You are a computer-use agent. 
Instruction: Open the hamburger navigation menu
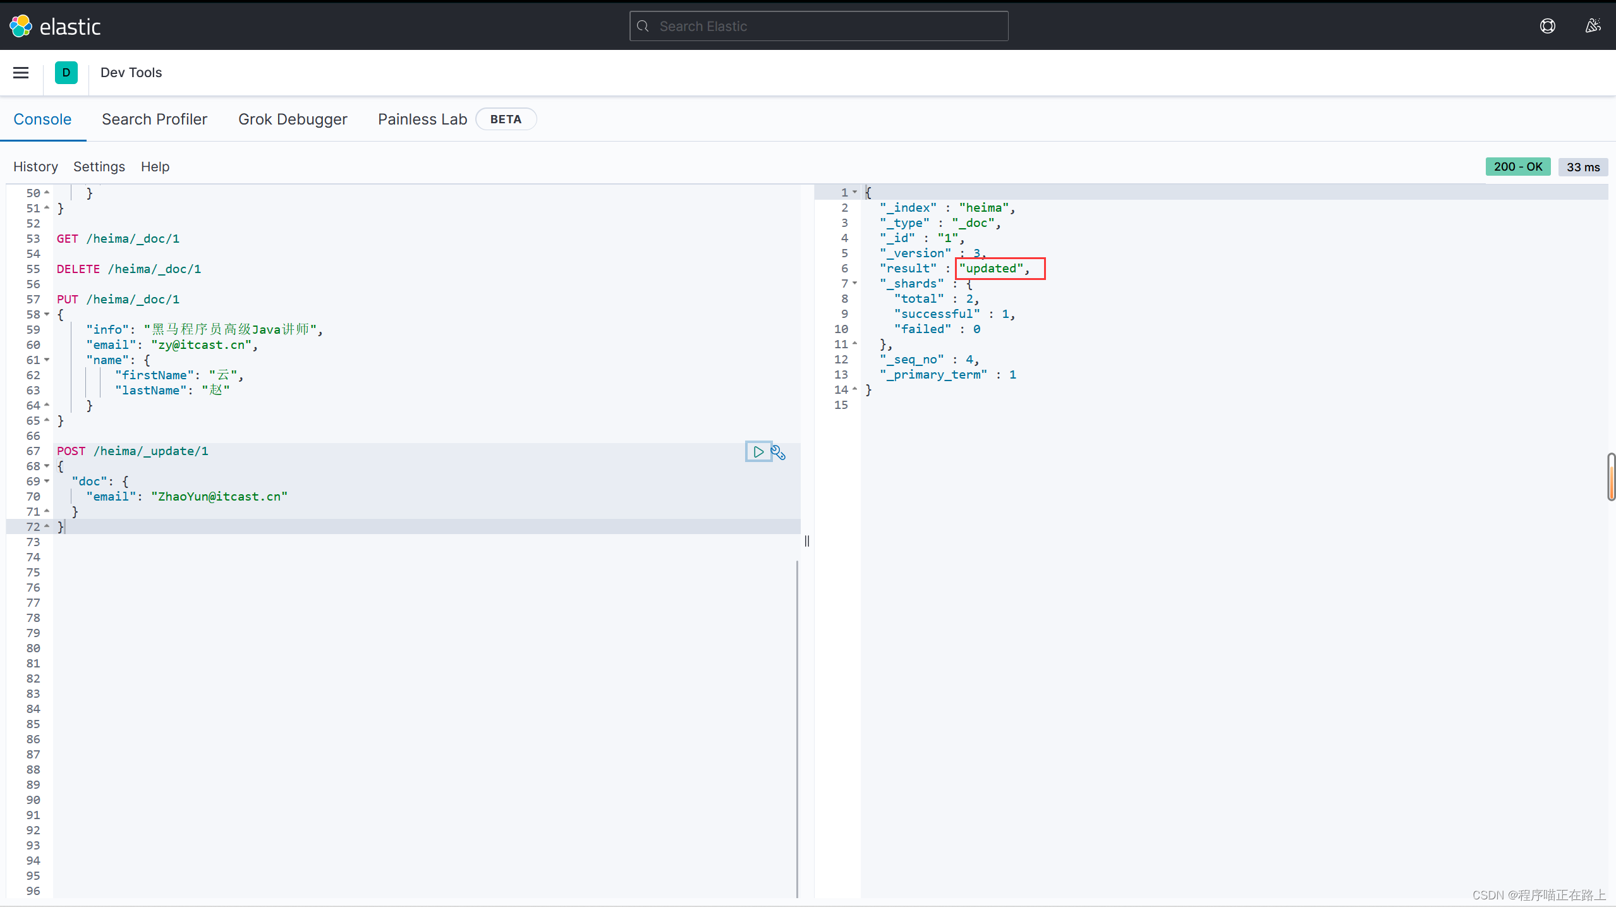point(21,73)
